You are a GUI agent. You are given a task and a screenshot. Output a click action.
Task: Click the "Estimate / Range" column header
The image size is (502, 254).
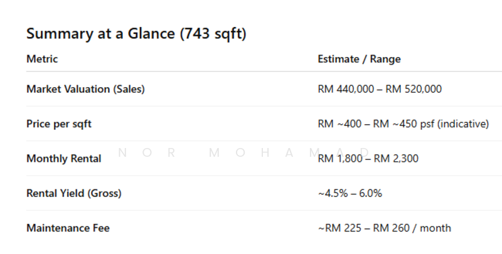tap(359, 59)
